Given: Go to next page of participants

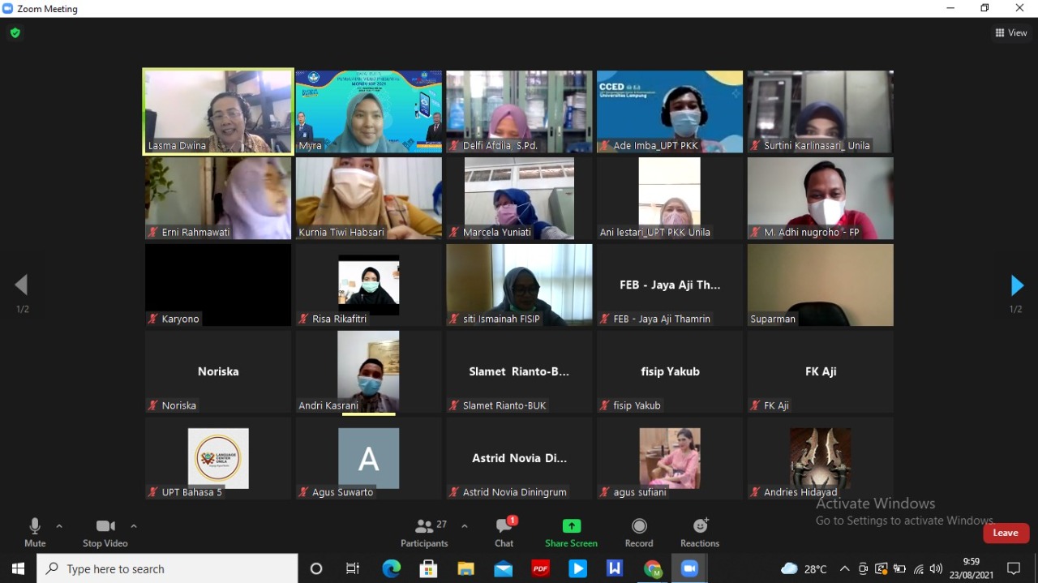Looking at the screenshot, I should (1016, 285).
